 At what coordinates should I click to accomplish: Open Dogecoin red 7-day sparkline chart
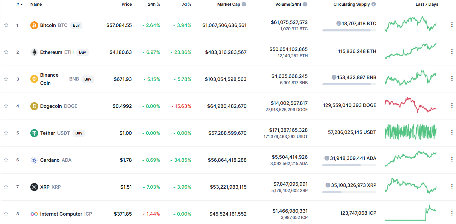(410, 105)
